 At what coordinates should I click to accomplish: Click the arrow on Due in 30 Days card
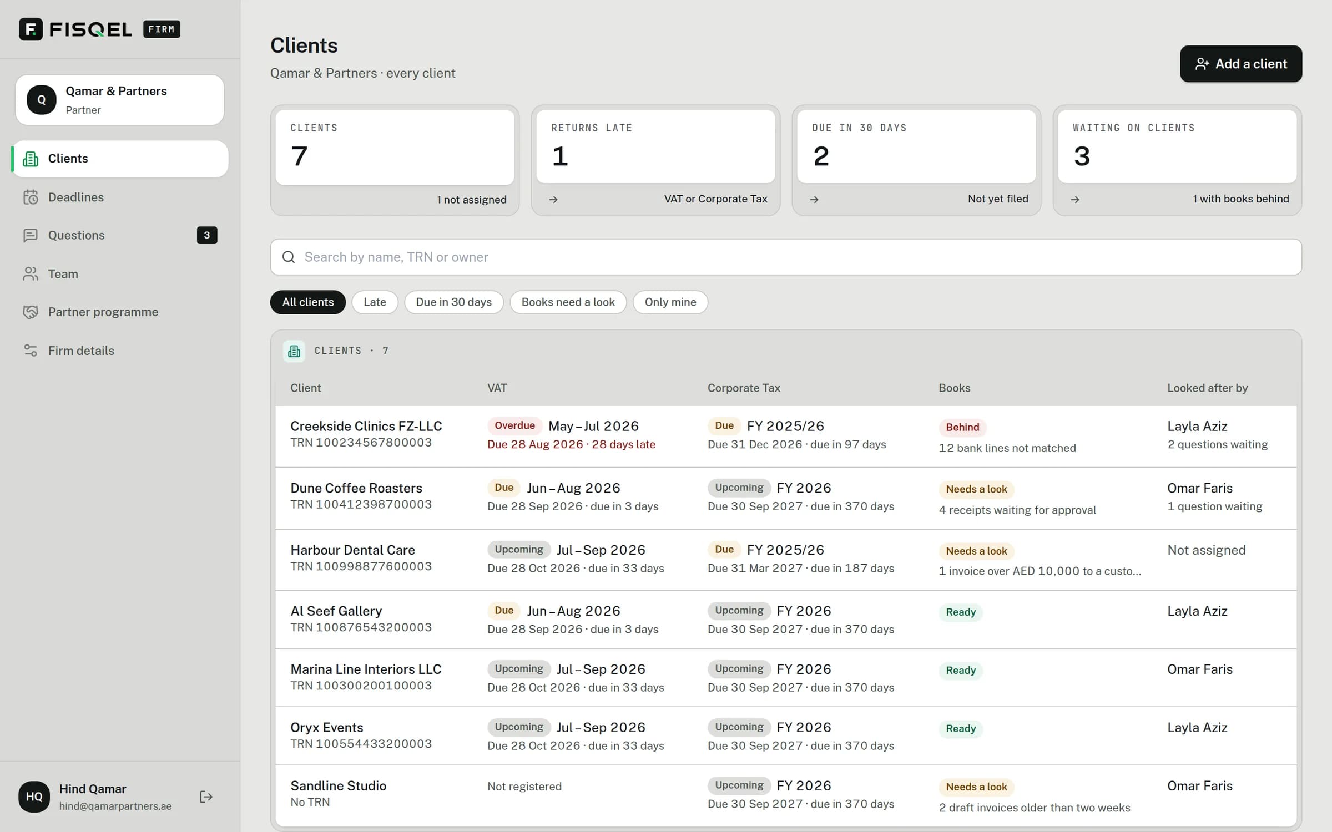click(x=814, y=200)
